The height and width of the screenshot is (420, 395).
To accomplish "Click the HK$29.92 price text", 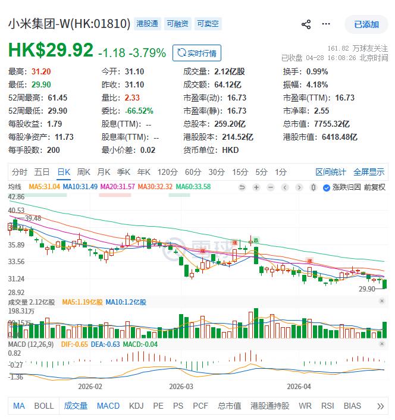I will tap(51, 50).
